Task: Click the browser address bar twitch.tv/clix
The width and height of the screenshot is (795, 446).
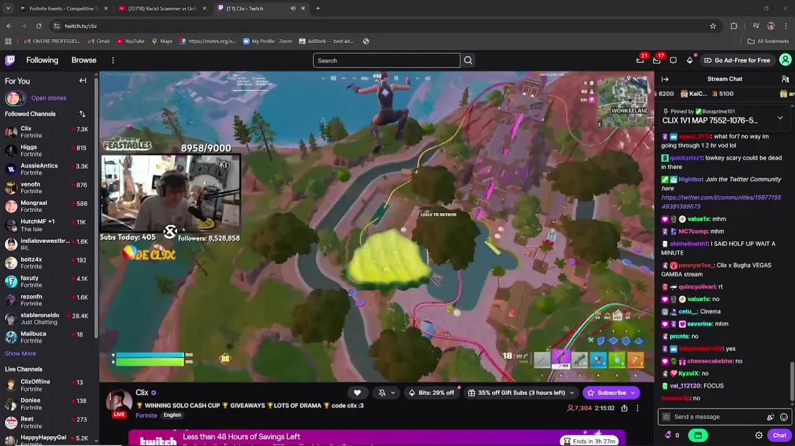Action: (81, 26)
